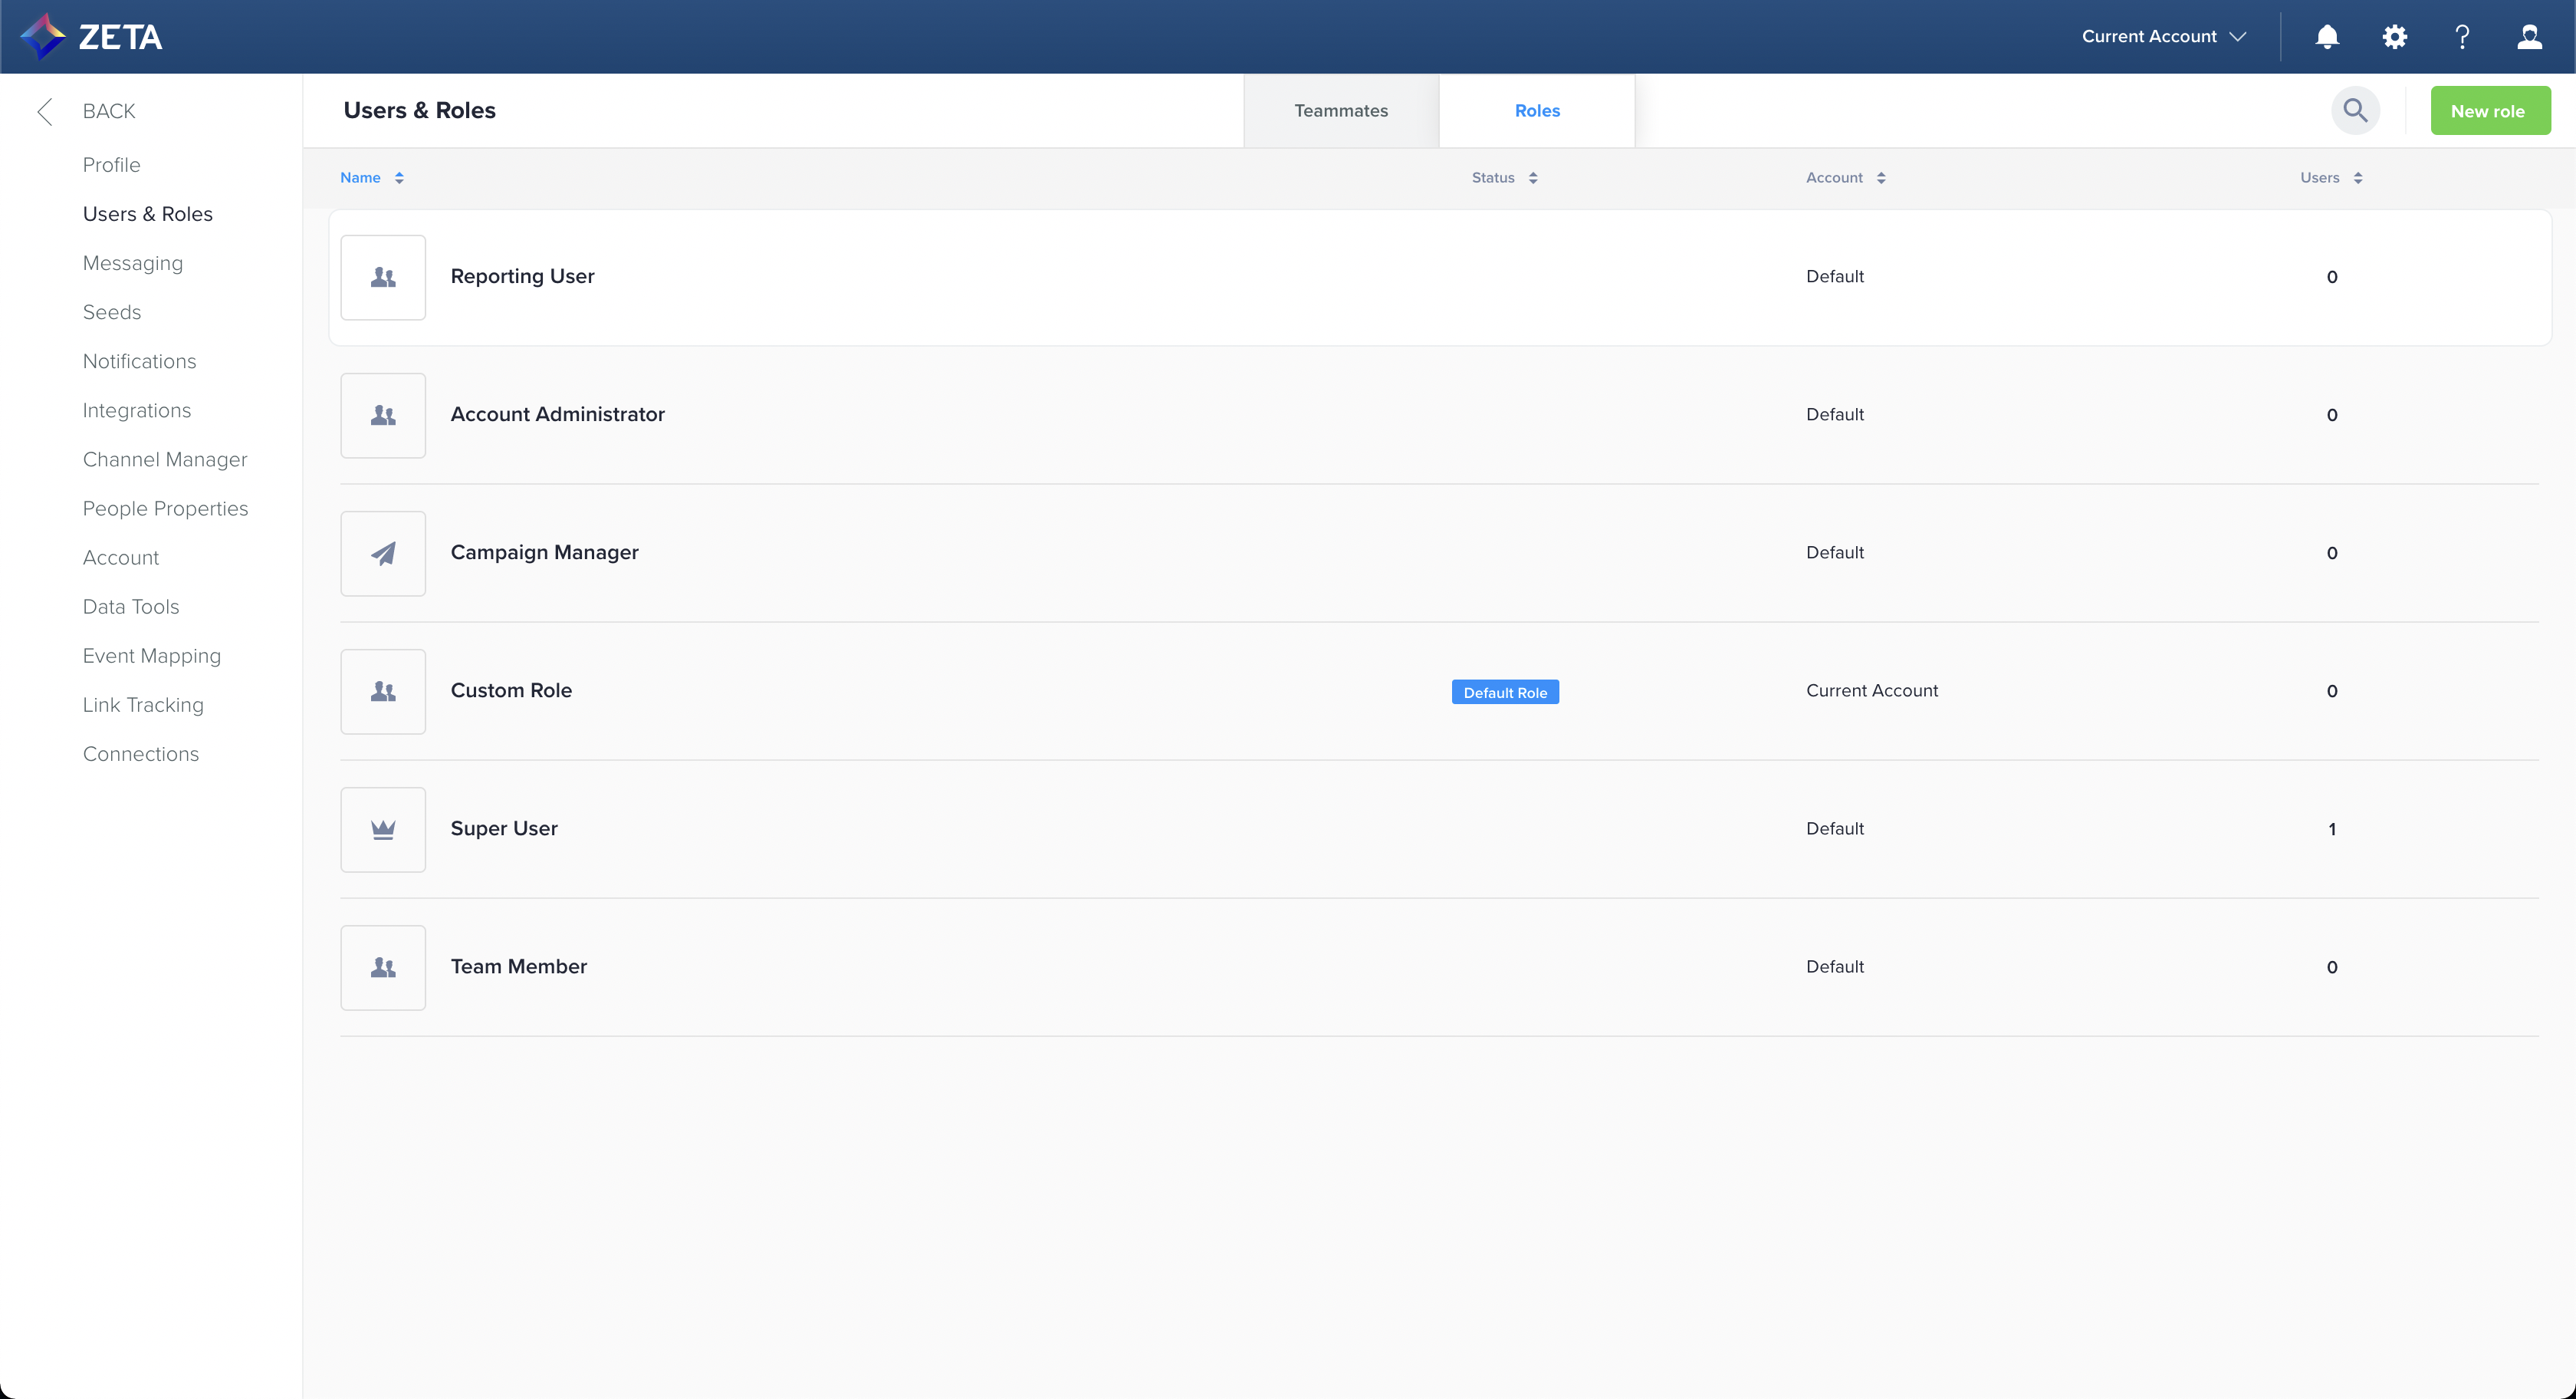The image size is (2576, 1399).
Task: Click the Zeta logo
Action: point(92,37)
